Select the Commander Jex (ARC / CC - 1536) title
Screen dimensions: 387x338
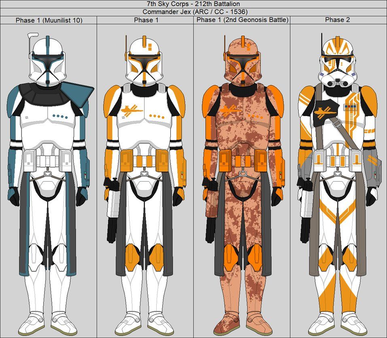coord(193,11)
